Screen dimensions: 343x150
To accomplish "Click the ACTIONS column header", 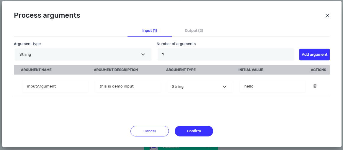I will 318,70.
